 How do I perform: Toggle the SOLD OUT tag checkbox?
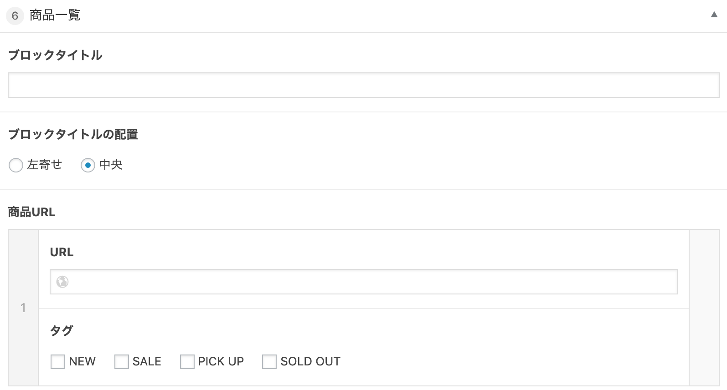269,362
